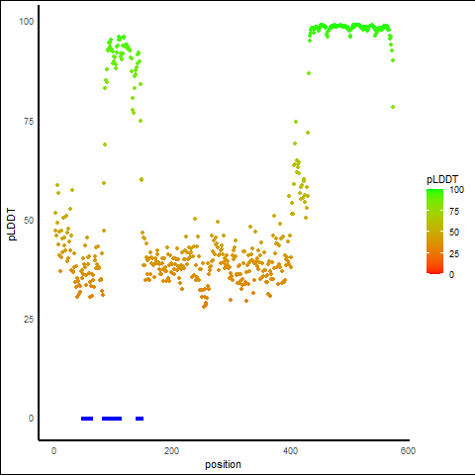Click the x-axis label 'position'

point(223,464)
